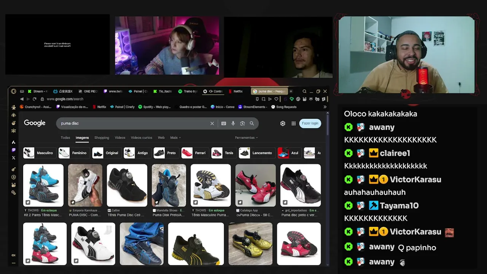Screen dimensions: 487x274
Task: Open the on-screen keyboard in search box
Action: click(x=224, y=123)
